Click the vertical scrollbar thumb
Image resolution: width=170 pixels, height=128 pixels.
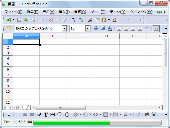point(165,53)
